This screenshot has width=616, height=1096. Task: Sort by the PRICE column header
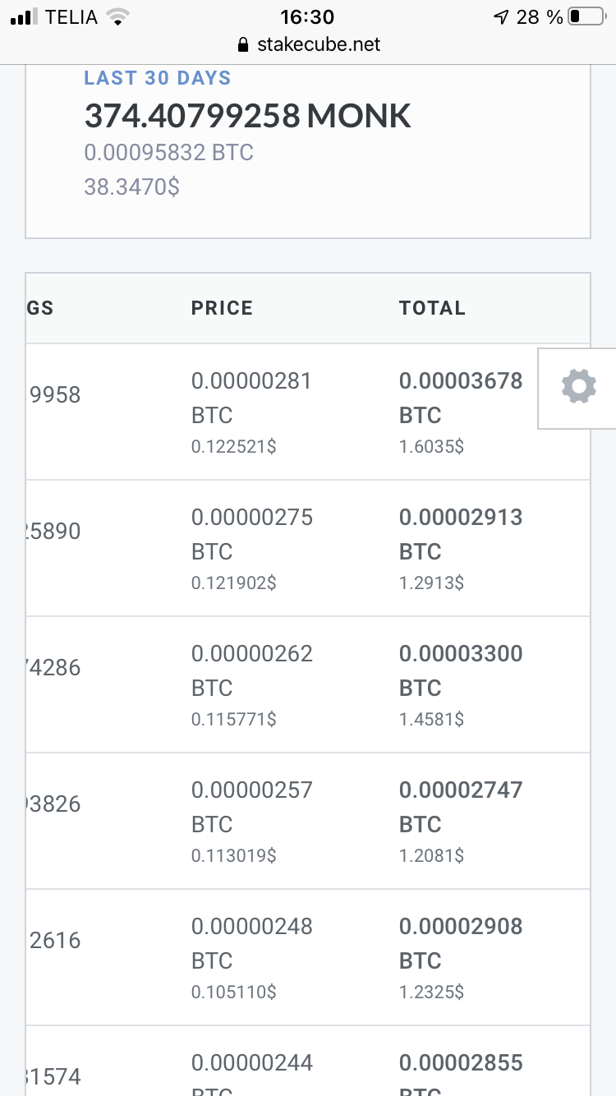223,308
